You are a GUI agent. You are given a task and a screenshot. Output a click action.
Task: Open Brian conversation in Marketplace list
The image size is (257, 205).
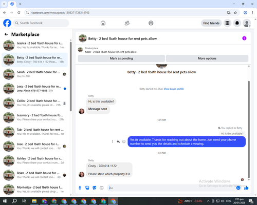[x=35, y=175]
